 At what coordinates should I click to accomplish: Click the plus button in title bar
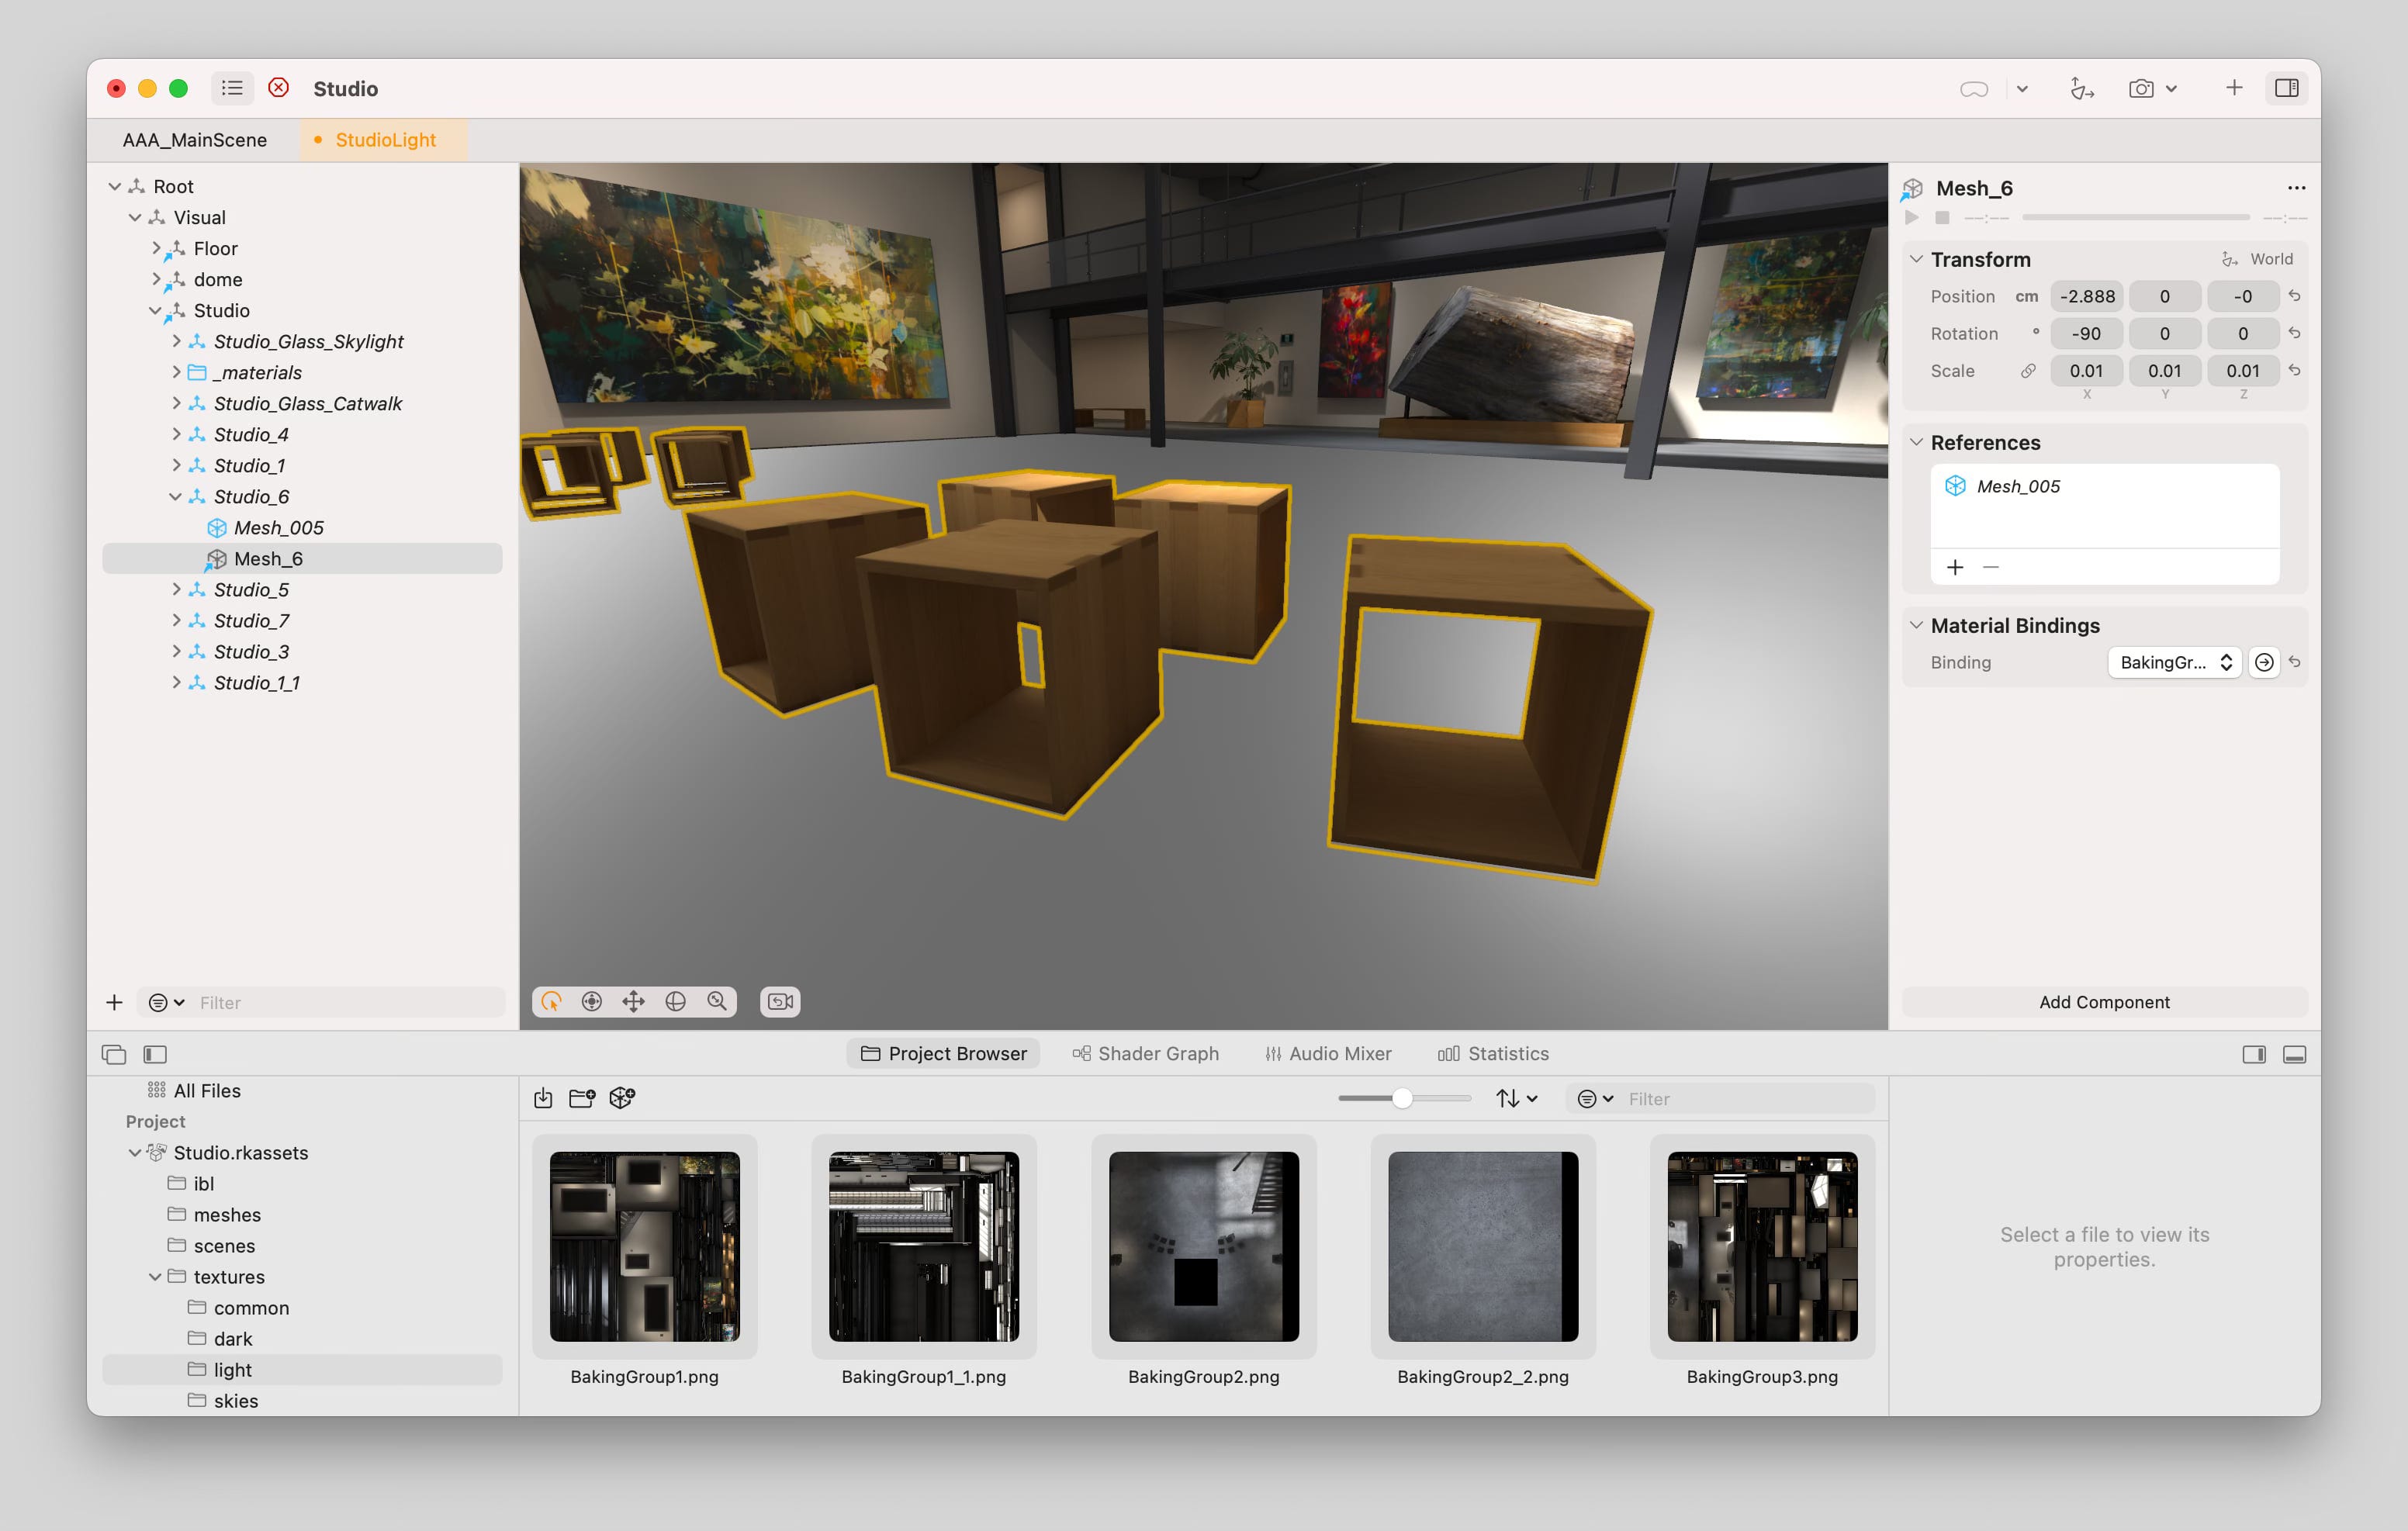coord(2233,88)
